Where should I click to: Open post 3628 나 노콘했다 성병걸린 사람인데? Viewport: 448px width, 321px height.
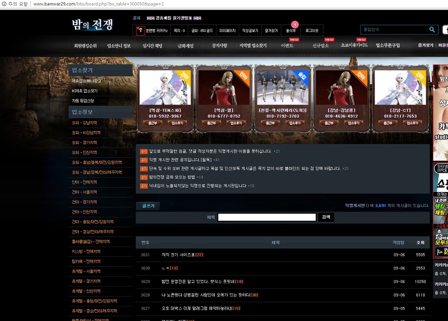(x=206, y=295)
